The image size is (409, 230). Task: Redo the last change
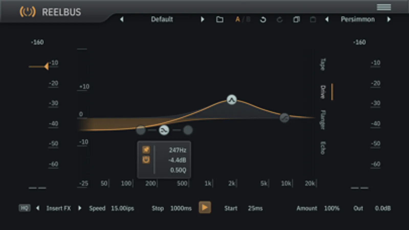[x=280, y=19]
